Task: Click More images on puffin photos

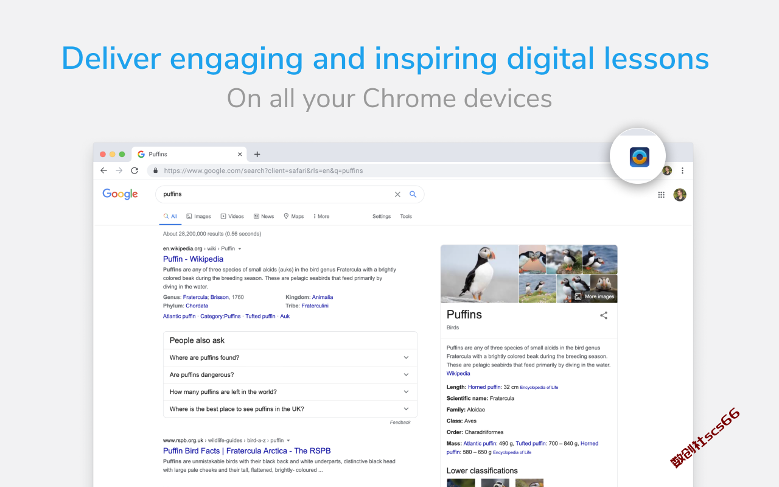Action: pyautogui.click(x=595, y=296)
